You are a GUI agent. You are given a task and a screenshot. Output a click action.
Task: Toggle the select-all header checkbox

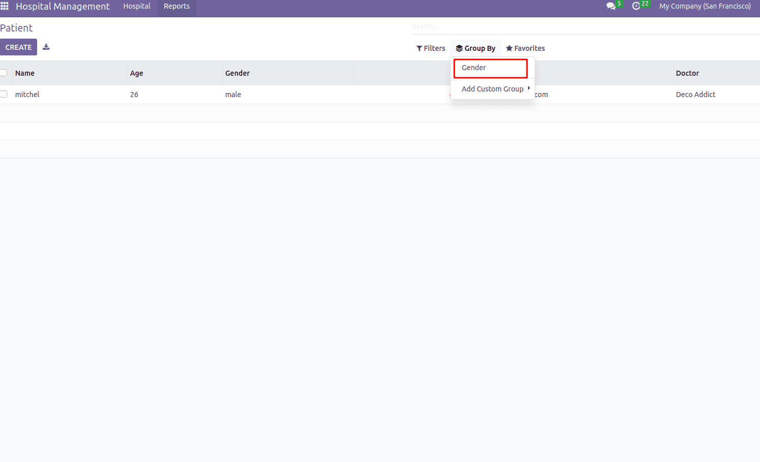pos(4,73)
